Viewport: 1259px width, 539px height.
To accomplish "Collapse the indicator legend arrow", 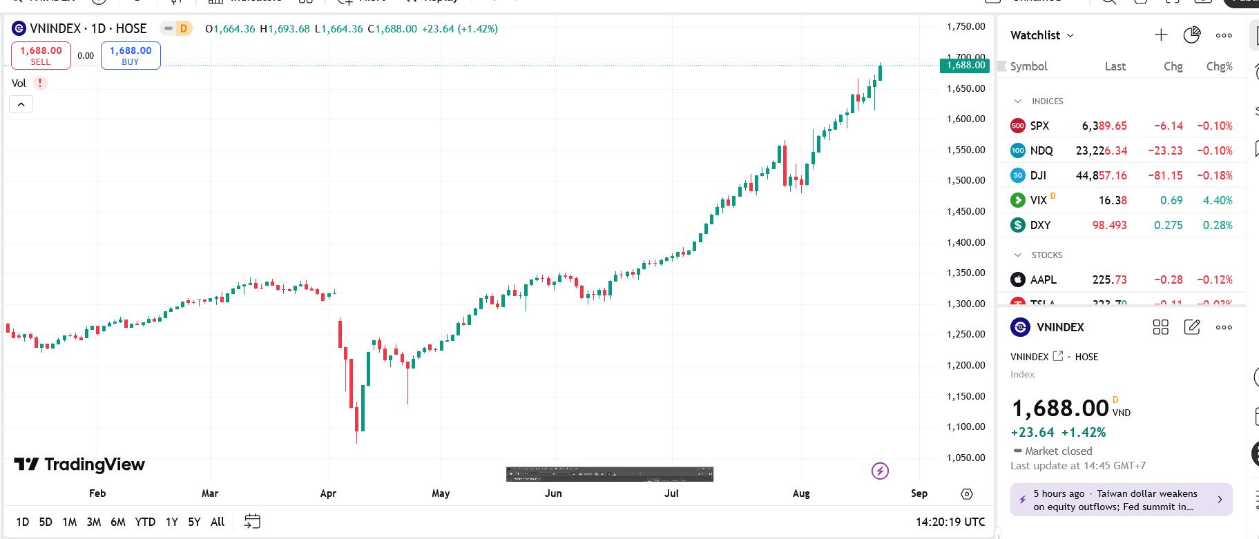I will (21, 104).
